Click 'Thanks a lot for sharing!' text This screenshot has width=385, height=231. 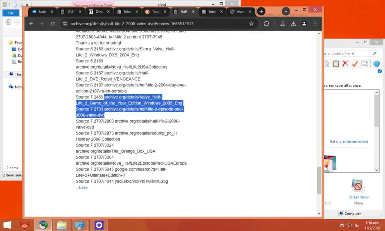pos(98,43)
